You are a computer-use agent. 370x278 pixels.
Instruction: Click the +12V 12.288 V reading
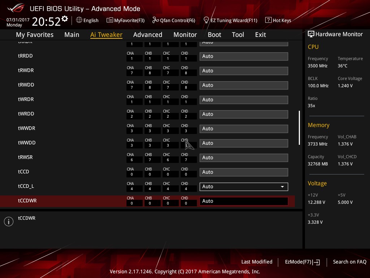click(317, 202)
